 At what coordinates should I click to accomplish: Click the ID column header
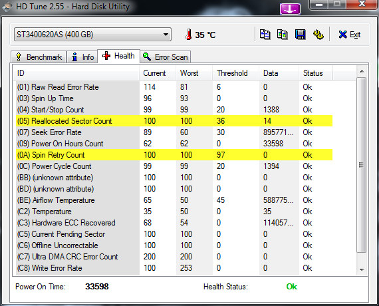pos(76,73)
